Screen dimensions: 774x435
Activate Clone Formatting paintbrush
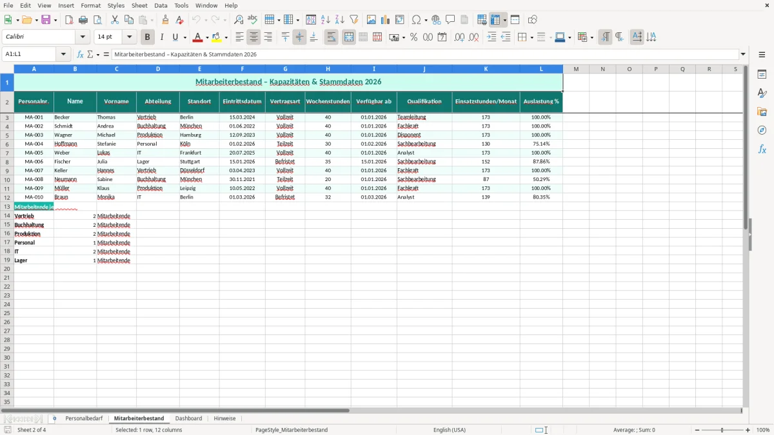(x=165, y=20)
